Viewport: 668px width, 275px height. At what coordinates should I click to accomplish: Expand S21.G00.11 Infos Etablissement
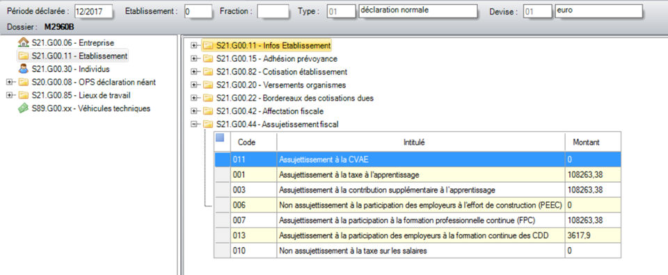tap(194, 45)
